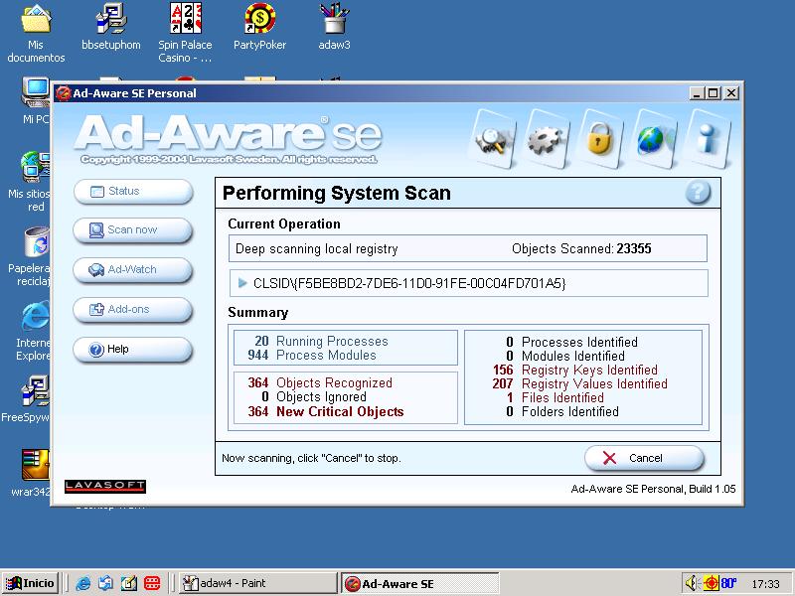Click the "Registry Keys Identified" line
Image resolution: width=795 pixels, height=596 pixels.
point(575,370)
